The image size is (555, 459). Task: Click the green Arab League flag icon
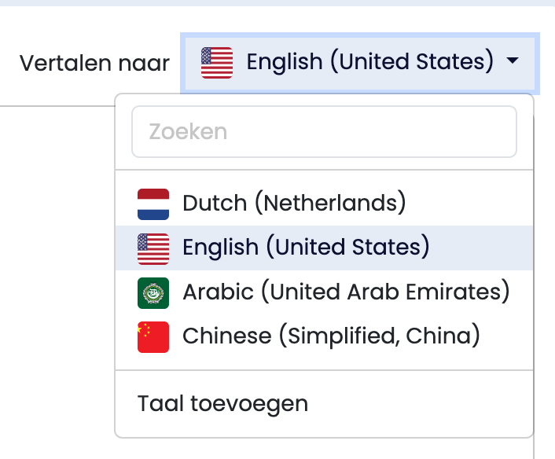point(153,293)
